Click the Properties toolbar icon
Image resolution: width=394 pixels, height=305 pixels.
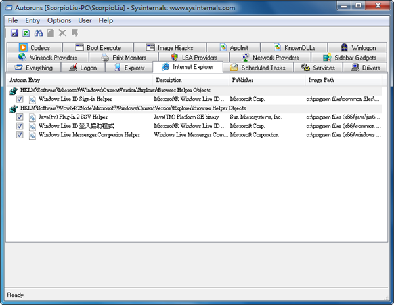(x=50, y=32)
